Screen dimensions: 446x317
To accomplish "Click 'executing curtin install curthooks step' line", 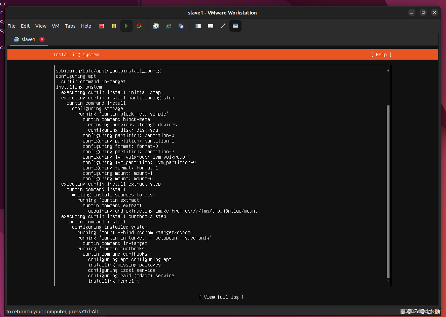I will (x=114, y=216).
